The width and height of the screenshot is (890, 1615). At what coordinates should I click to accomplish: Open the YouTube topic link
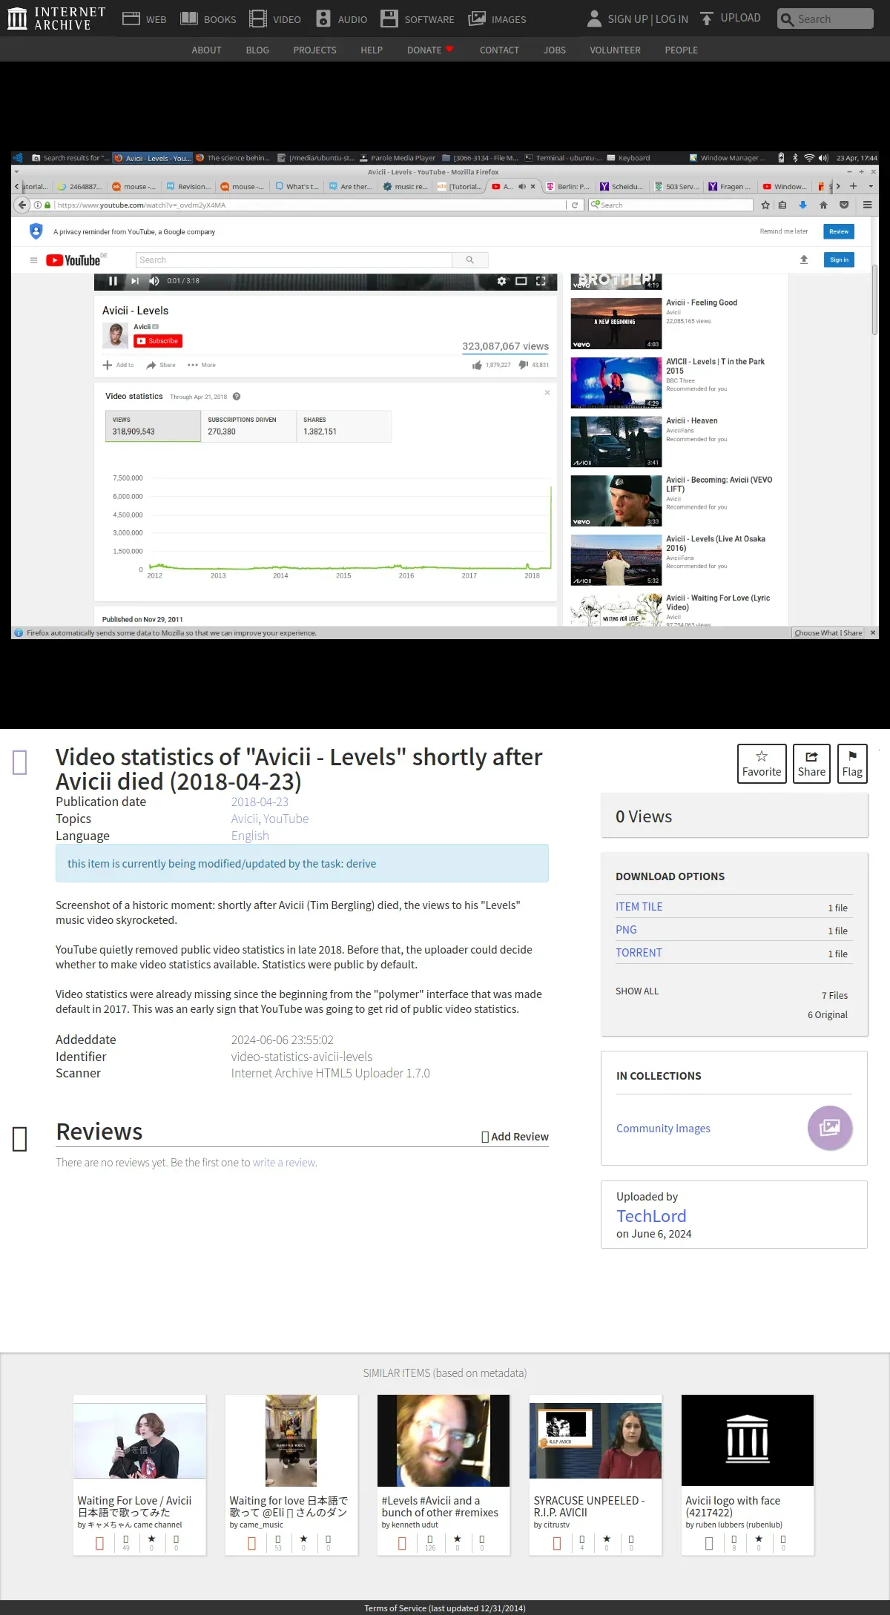[x=286, y=819]
